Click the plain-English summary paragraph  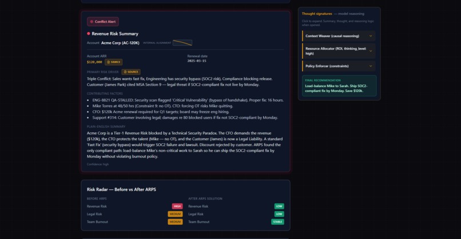tap(185, 144)
